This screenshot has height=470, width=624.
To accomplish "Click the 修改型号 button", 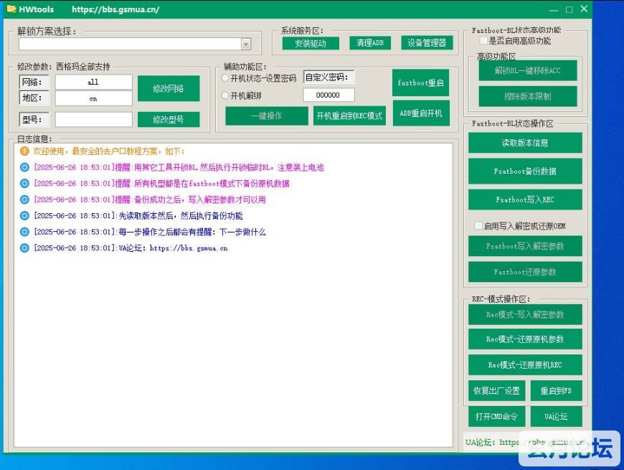I will click(x=169, y=119).
